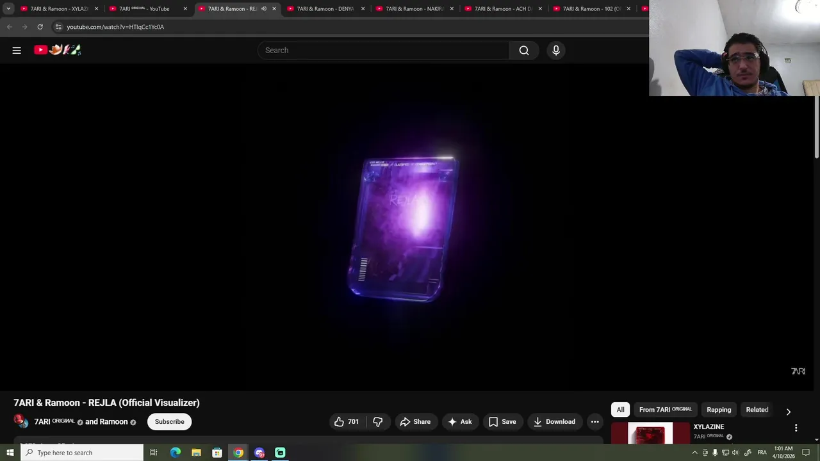Like the video with thumbs-up button
Screen dimensions: 820x461
click(346, 421)
